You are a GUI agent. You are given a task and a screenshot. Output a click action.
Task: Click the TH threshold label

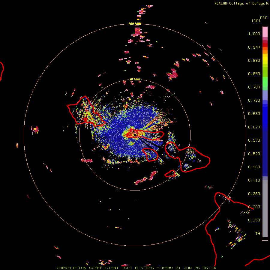(258, 234)
